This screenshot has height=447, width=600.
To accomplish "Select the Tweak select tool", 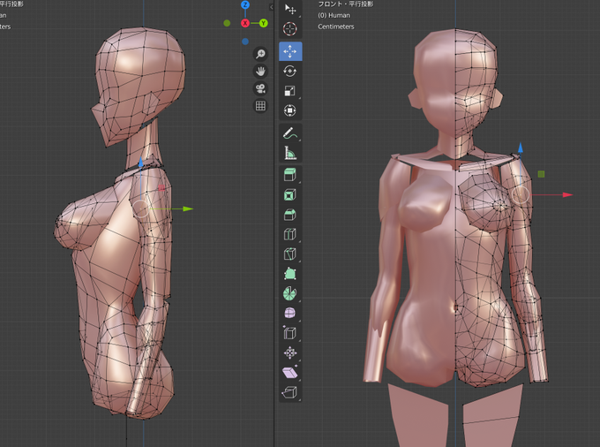I will (x=290, y=9).
